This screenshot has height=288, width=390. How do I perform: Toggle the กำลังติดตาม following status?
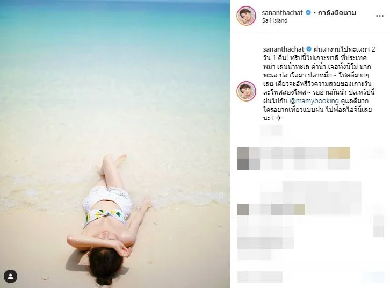337,12
